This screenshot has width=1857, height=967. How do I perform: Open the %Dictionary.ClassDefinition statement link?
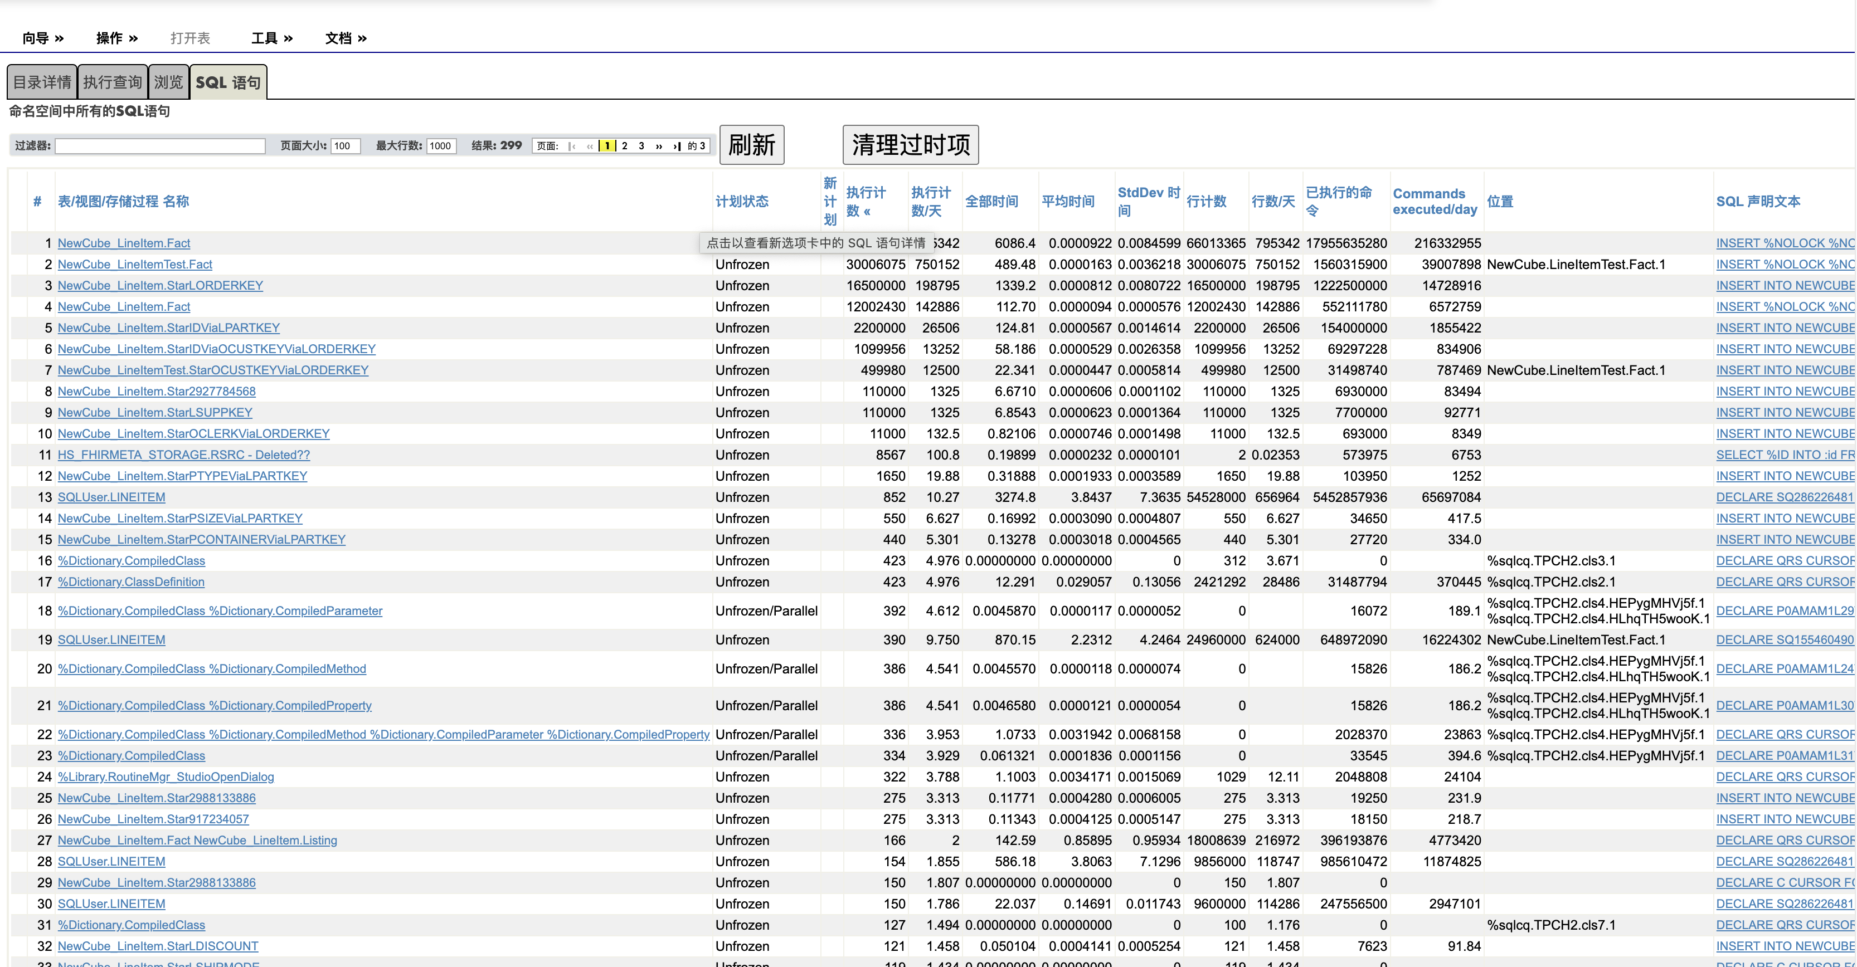click(131, 582)
